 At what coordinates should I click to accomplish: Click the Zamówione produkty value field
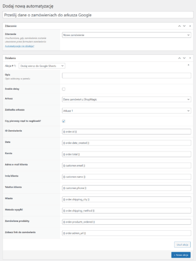[126, 222]
